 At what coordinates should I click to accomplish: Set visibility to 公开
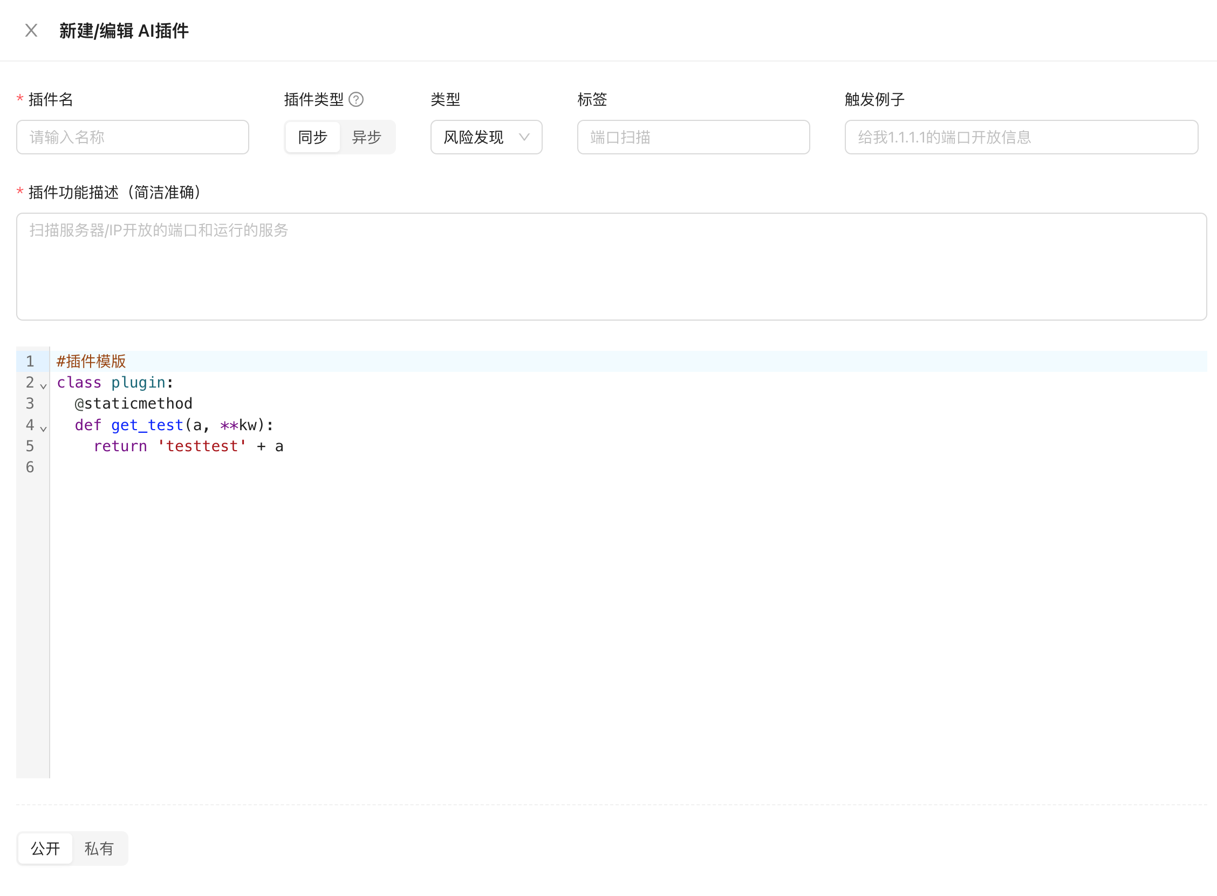[x=45, y=849]
